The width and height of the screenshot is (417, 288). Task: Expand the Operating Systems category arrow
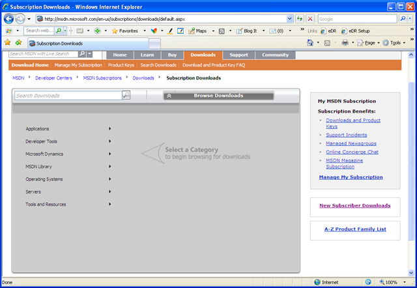110,179
